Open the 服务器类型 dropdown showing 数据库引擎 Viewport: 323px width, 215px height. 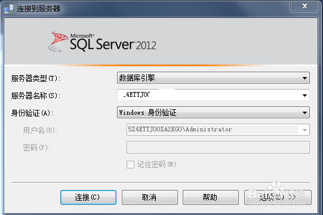point(213,78)
